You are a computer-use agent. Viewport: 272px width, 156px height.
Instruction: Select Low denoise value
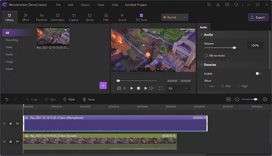(x=206, y=86)
